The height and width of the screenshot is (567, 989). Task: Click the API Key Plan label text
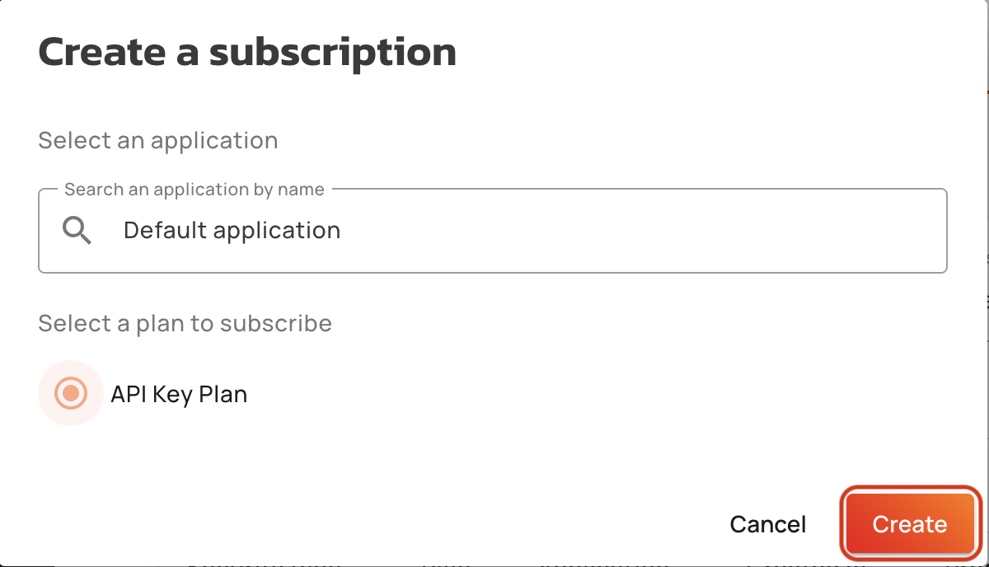(179, 394)
